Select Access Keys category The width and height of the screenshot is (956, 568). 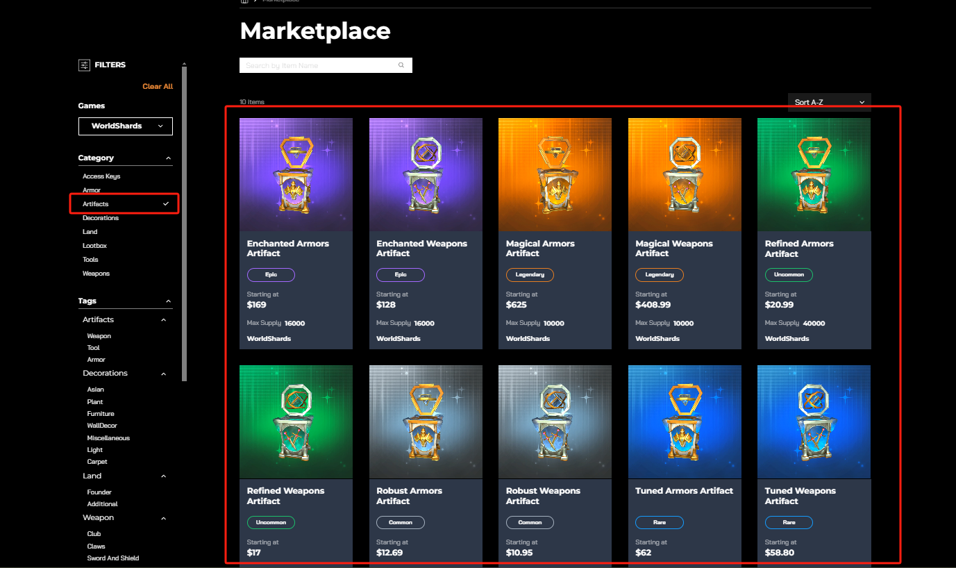101,176
